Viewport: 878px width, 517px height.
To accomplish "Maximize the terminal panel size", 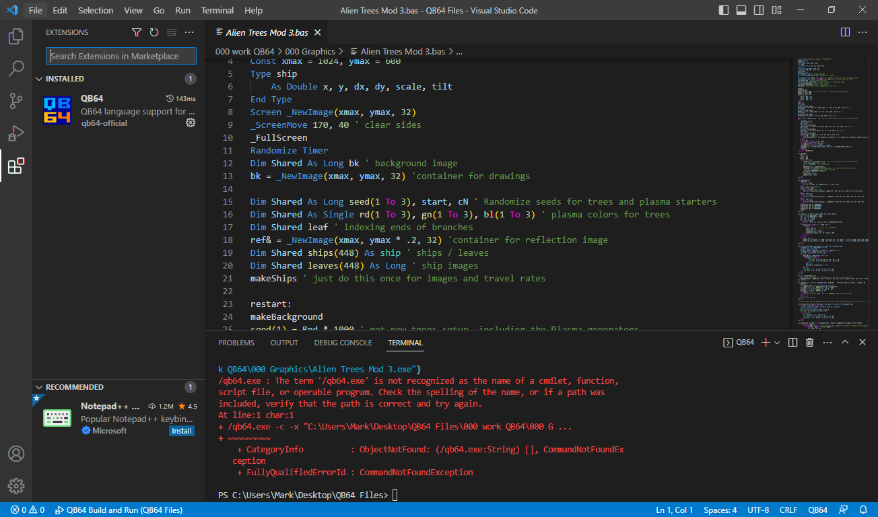I will (x=845, y=343).
